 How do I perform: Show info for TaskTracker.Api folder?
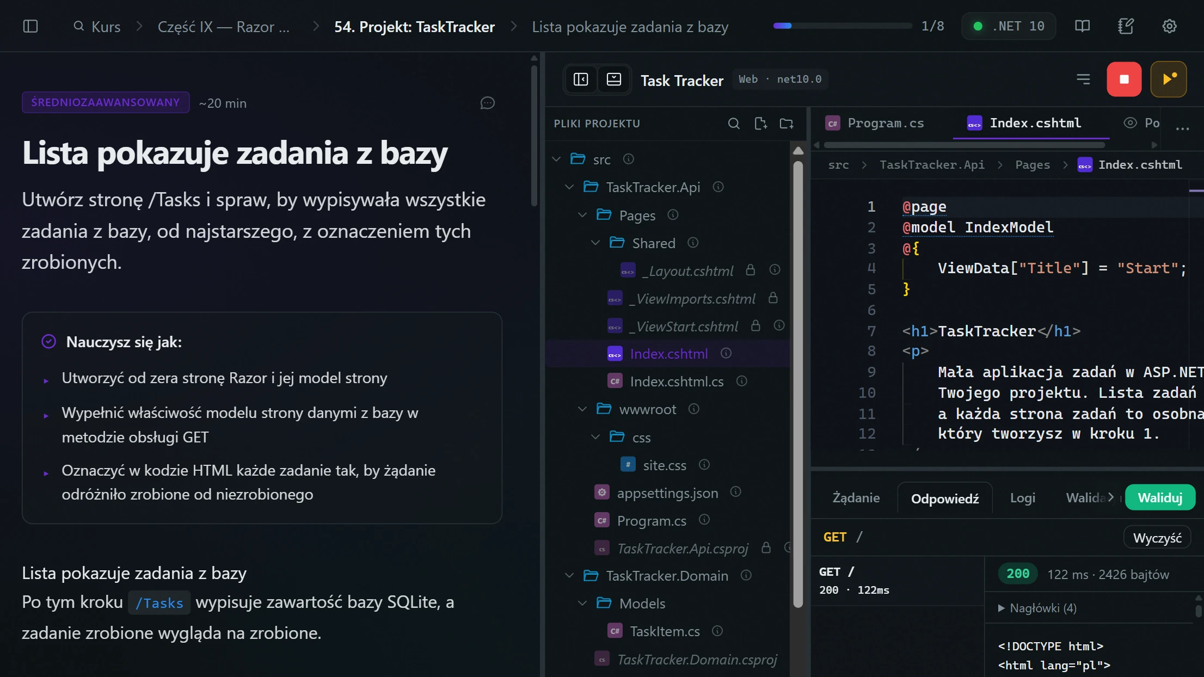(x=718, y=187)
